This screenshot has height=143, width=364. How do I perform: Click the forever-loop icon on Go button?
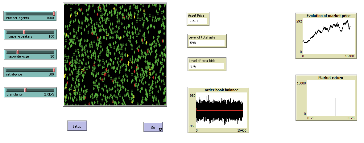coord(160,129)
